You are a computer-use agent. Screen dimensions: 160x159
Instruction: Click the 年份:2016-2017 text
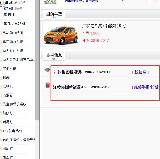tap(96, 40)
